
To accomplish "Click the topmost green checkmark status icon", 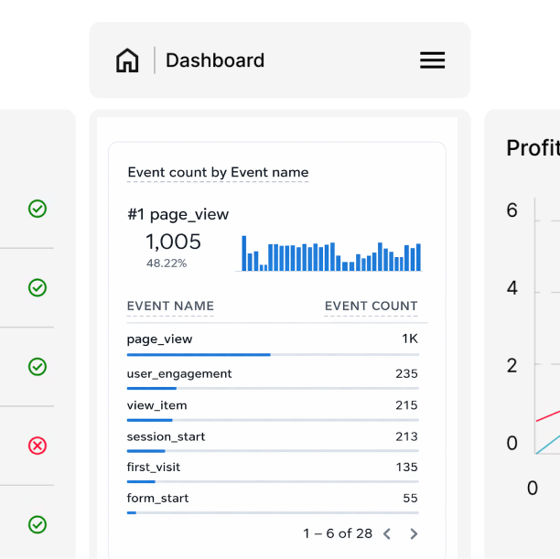I will point(38,209).
